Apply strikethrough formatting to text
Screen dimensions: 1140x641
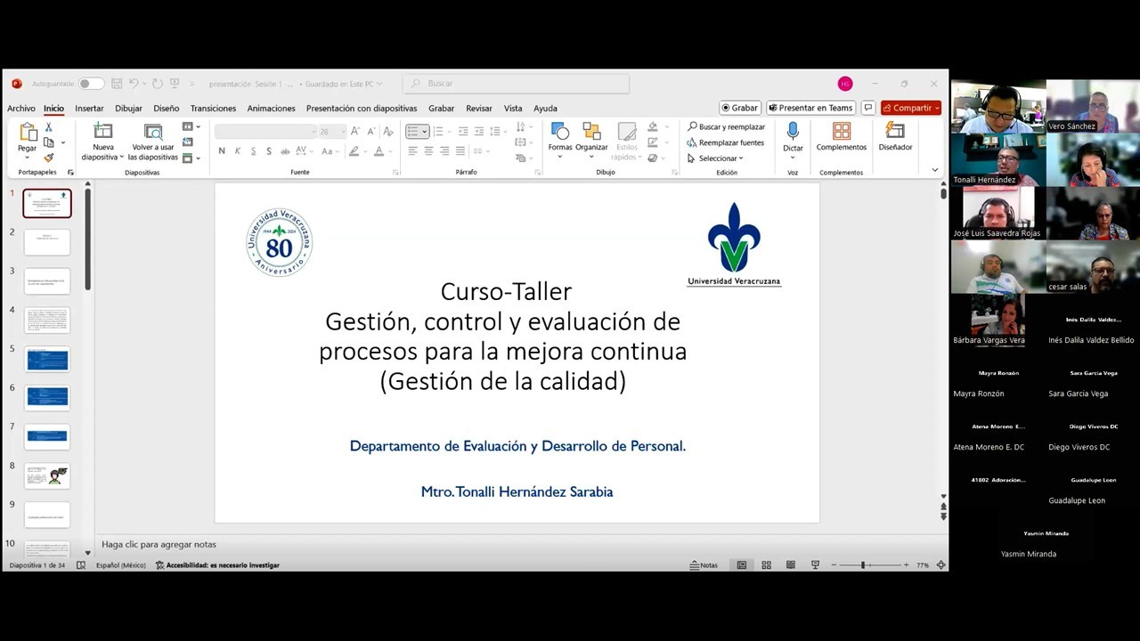(x=268, y=150)
